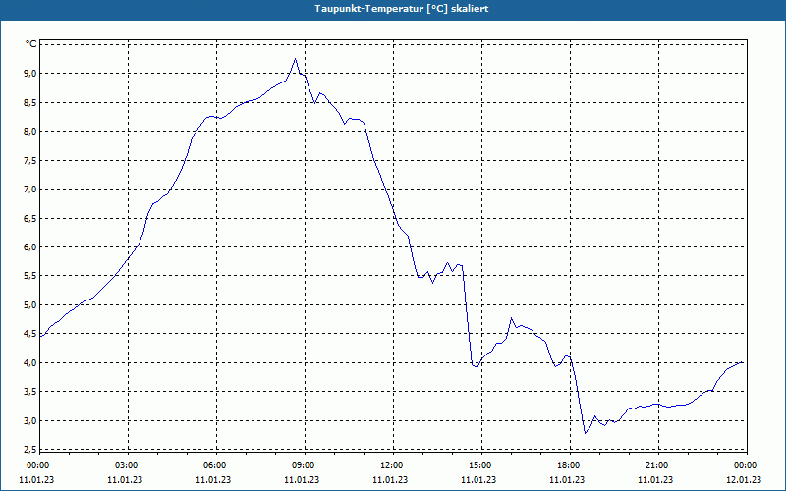Image resolution: width=786 pixels, height=491 pixels.
Task: Click the highest peak of the blue curve
Action: 296,59
